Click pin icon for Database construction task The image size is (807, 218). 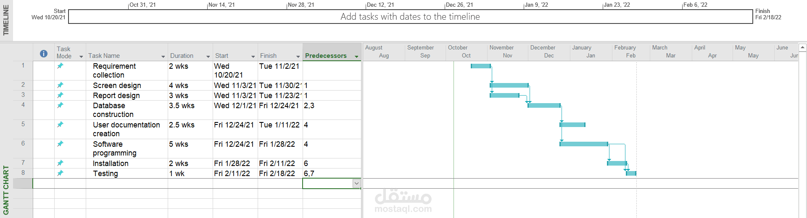60,105
